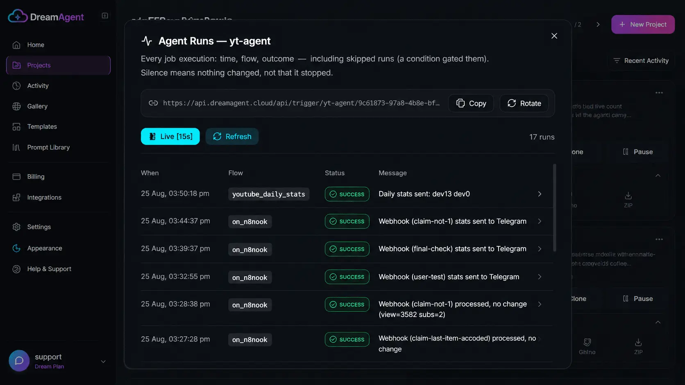Collapse sidebar using the panel toggle icon
The height and width of the screenshot is (385, 685).
105,16
